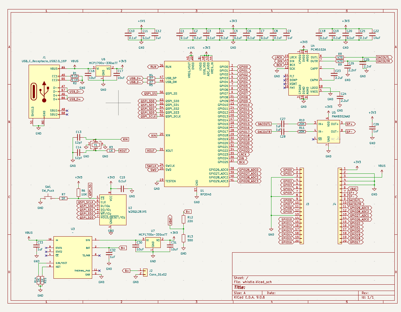Select the 'Title:' field in title block
401x312 pixels.
[239, 287]
